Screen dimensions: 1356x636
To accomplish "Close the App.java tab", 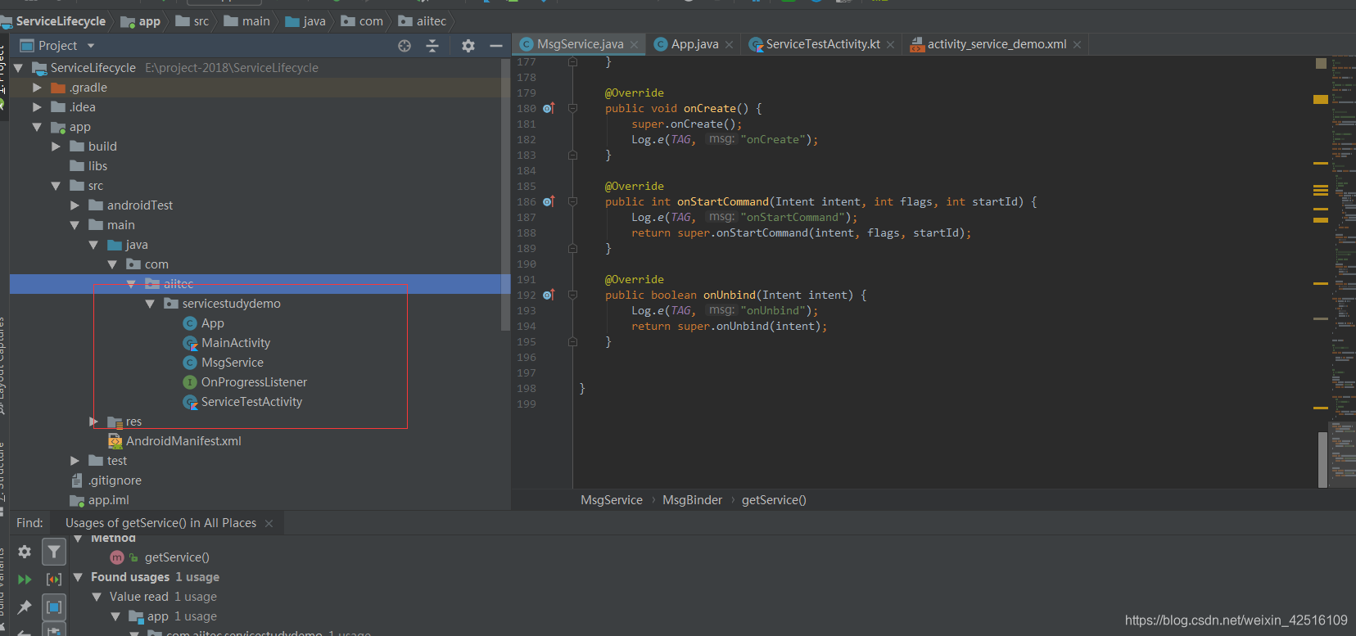I will (x=730, y=45).
